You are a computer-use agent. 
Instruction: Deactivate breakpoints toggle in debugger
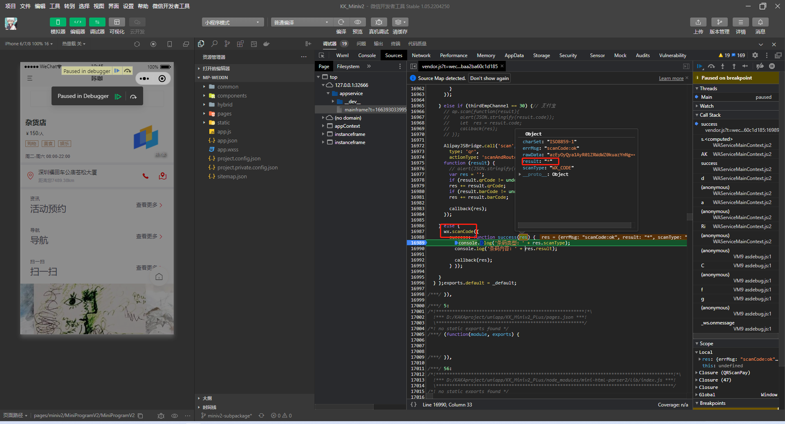(x=760, y=66)
